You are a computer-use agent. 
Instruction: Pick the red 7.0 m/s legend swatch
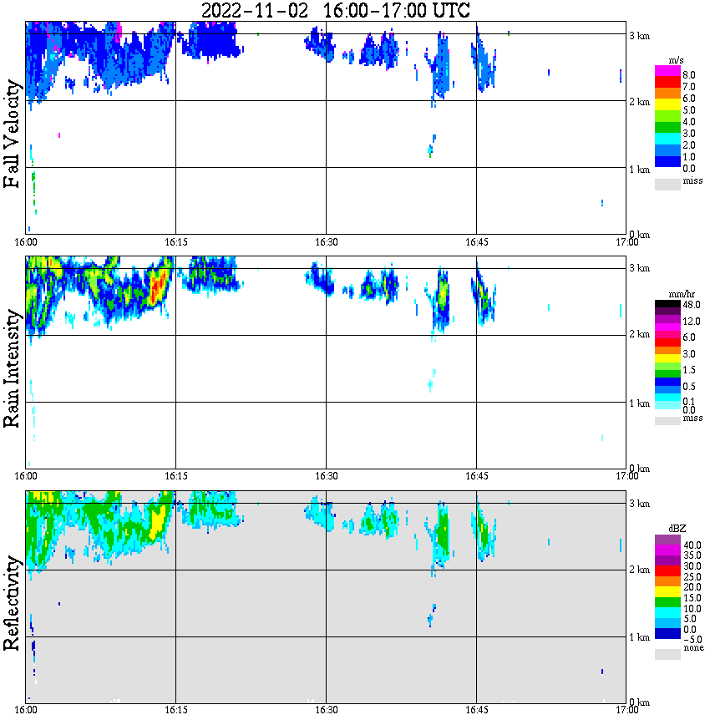[667, 83]
